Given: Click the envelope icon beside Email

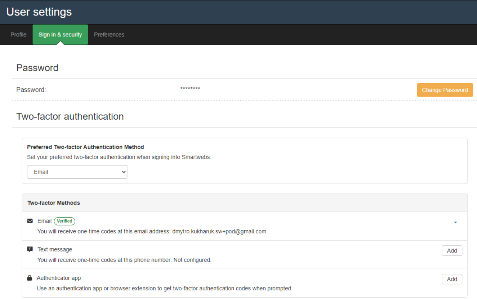Looking at the screenshot, I should [30, 221].
